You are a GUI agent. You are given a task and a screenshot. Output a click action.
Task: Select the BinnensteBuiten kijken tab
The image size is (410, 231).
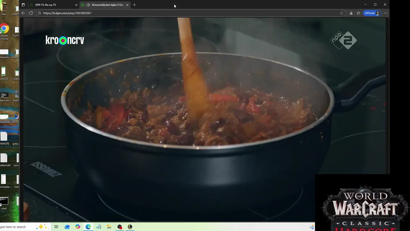click(105, 5)
